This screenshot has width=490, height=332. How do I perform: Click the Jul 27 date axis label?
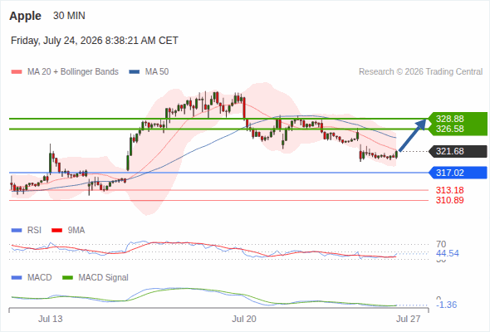(409, 319)
